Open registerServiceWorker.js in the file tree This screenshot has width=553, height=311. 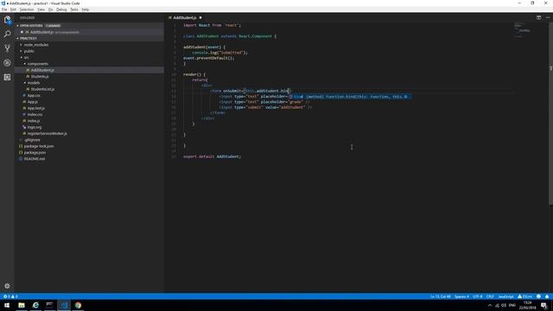pyautogui.click(x=48, y=134)
